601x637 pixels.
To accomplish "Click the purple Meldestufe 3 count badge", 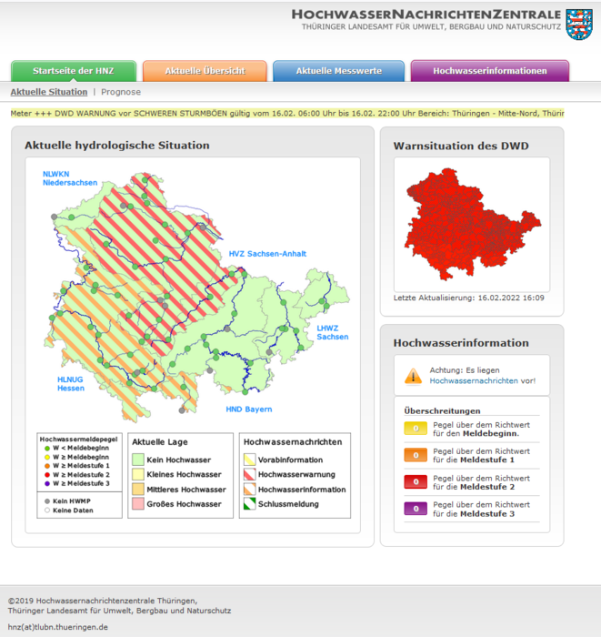I will 416,509.
